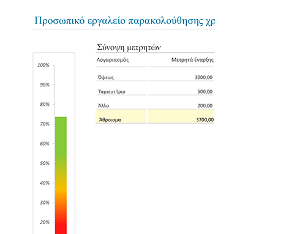Select the '3700,00' total value
The image size is (305, 234).
[x=205, y=119]
